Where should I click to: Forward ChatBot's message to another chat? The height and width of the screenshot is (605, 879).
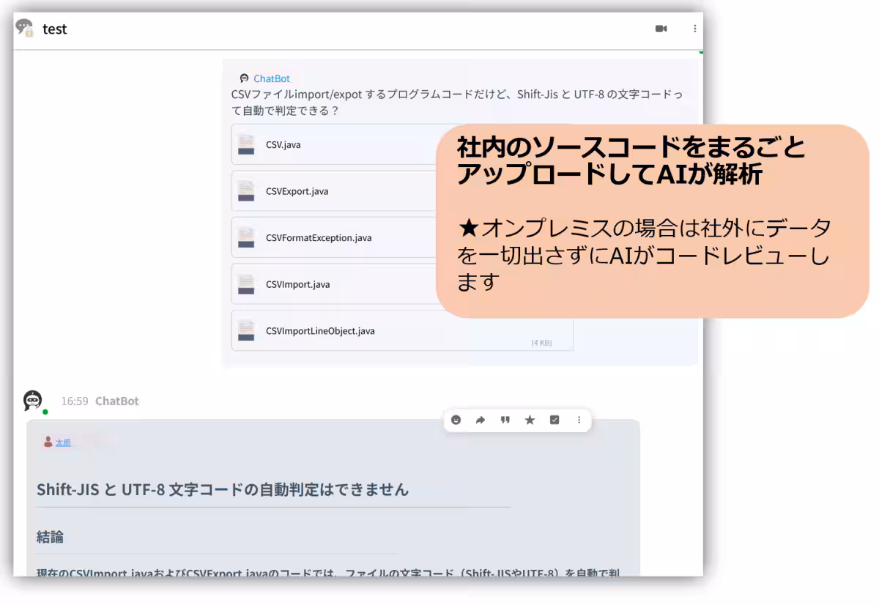(x=480, y=420)
